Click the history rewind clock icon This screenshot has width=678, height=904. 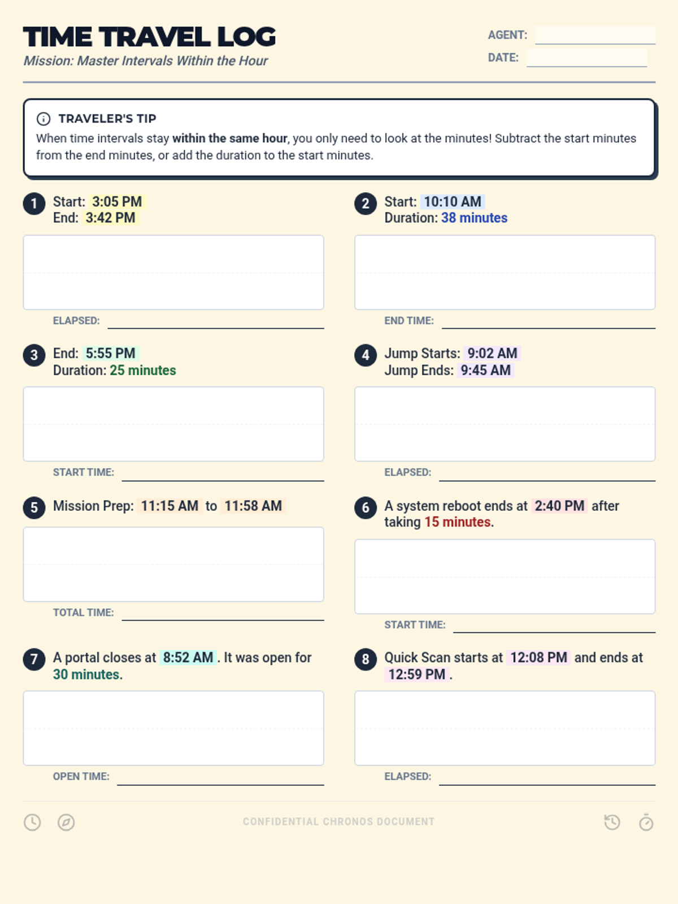[x=612, y=822]
